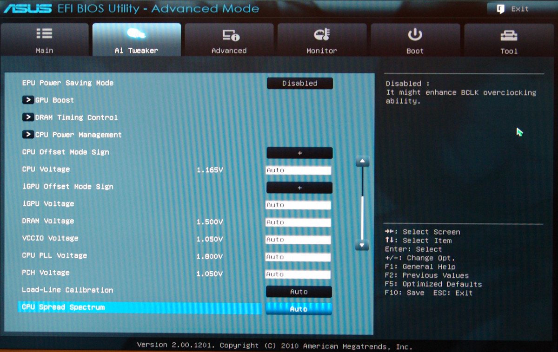
Task: Click the 1.800V CPU PLL reading
Action: coord(210,257)
